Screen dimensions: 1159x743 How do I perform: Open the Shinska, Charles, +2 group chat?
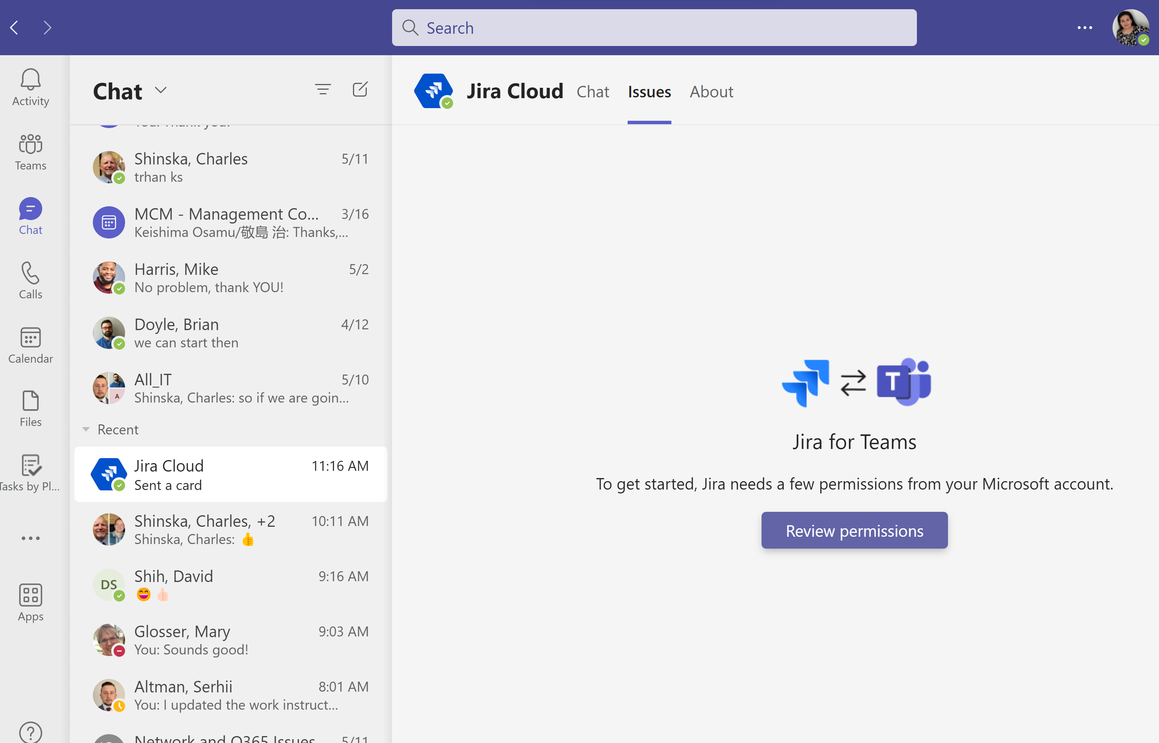[x=231, y=529]
